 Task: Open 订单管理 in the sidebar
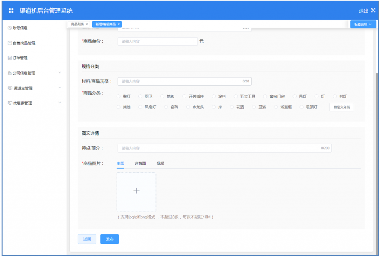(x=18, y=58)
